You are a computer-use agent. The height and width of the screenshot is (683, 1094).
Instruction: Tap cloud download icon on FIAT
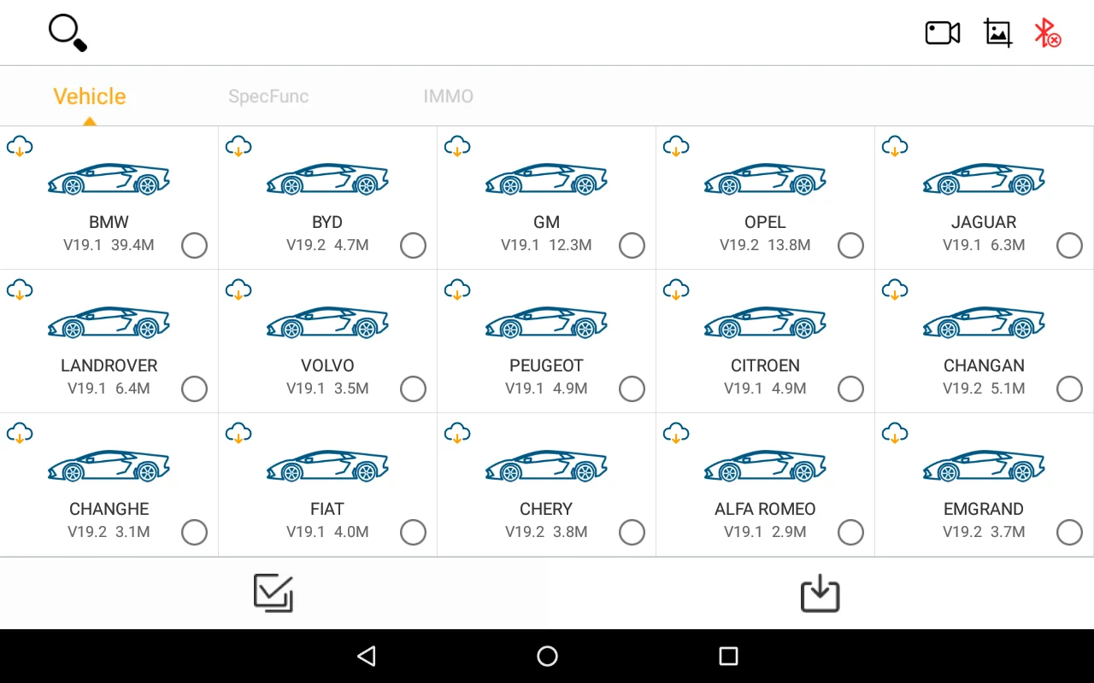pos(238,433)
